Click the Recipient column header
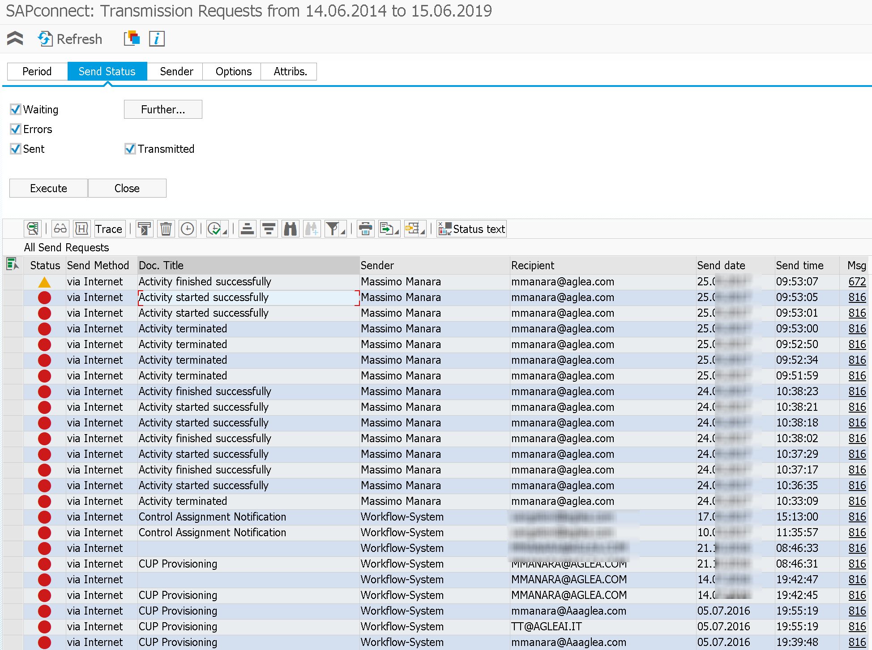This screenshot has height=650, width=872. (603, 265)
